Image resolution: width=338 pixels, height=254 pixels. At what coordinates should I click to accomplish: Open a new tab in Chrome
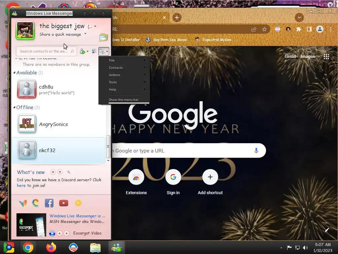click(x=177, y=18)
